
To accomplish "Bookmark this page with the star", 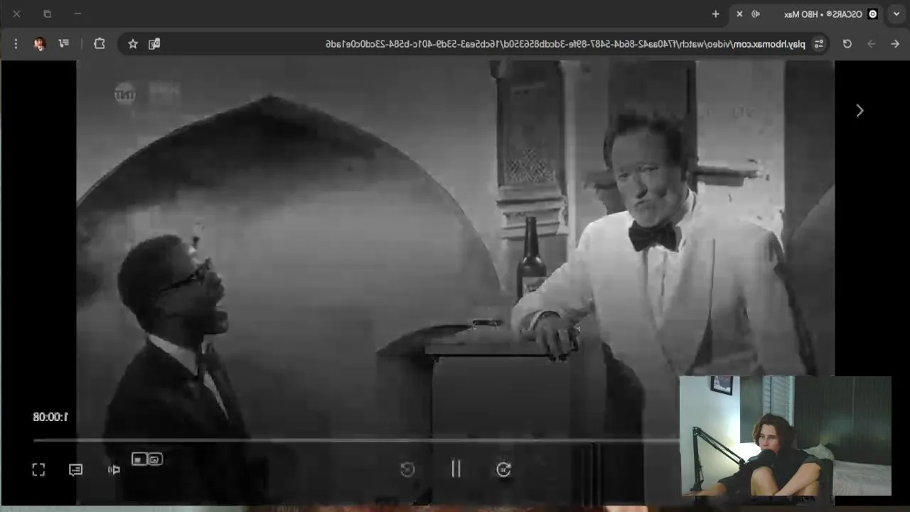I will click(133, 44).
